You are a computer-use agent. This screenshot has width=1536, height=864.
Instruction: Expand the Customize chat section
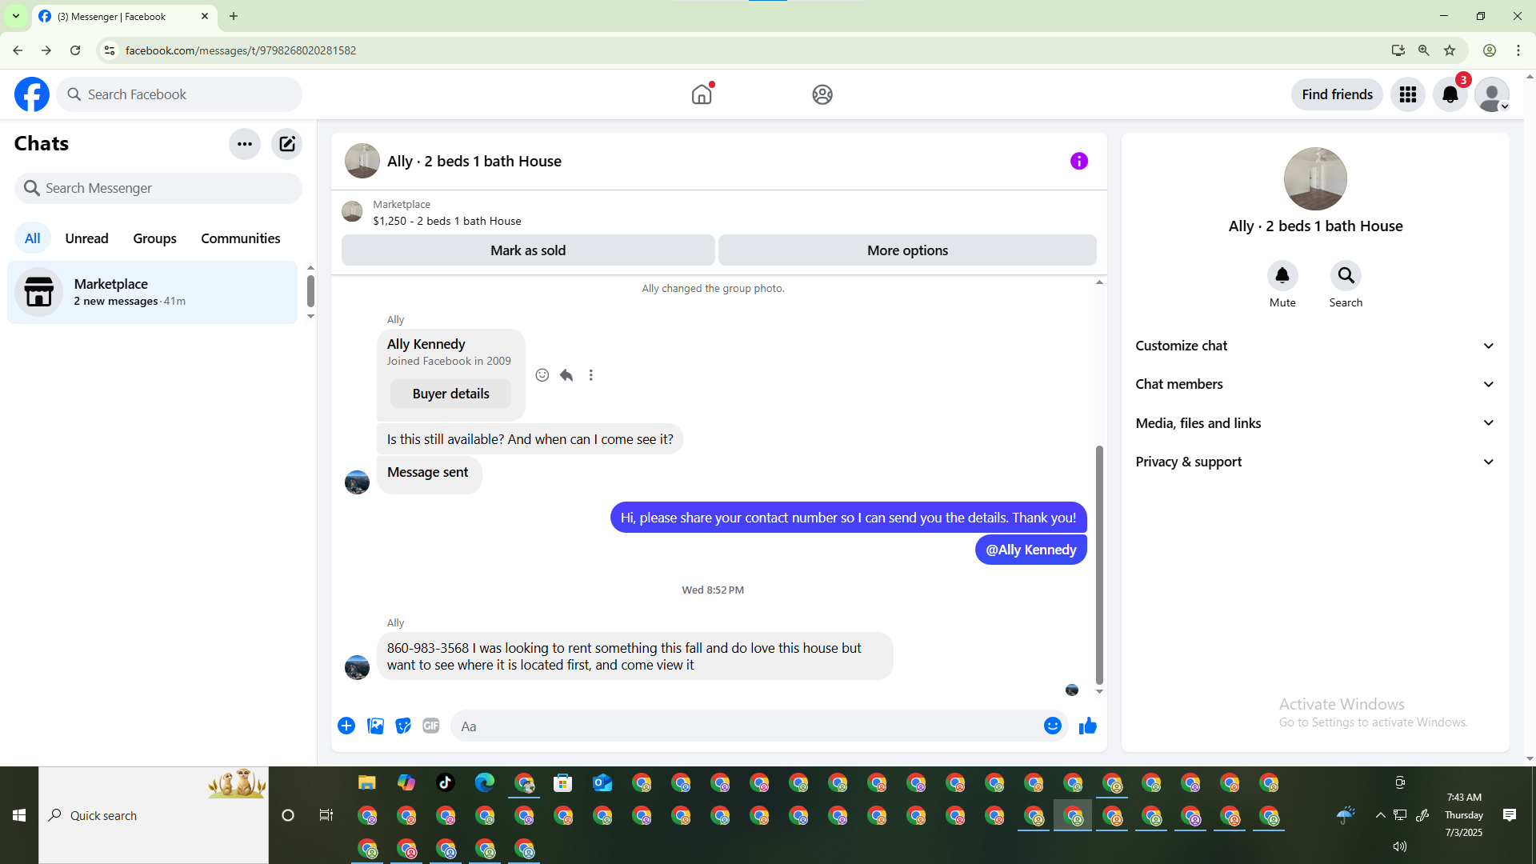[x=1314, y=346]
